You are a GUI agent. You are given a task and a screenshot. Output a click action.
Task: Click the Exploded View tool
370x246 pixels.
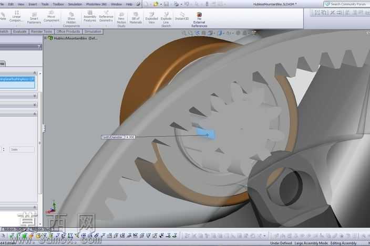(x=151, y=18)
